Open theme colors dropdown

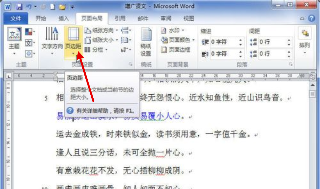click(30, 32)
